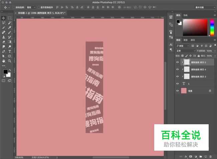
Task: Hide the 拷贝 4 layer
Action: pos(177,69)
